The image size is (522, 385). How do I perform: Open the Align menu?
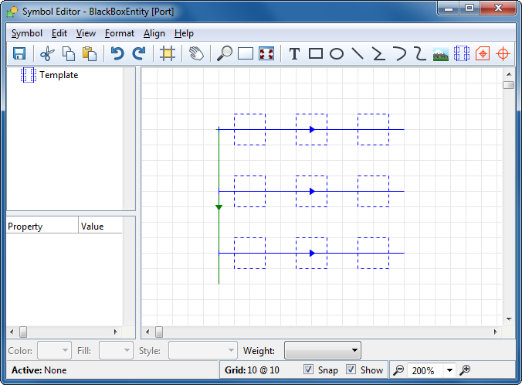(154, 33)
